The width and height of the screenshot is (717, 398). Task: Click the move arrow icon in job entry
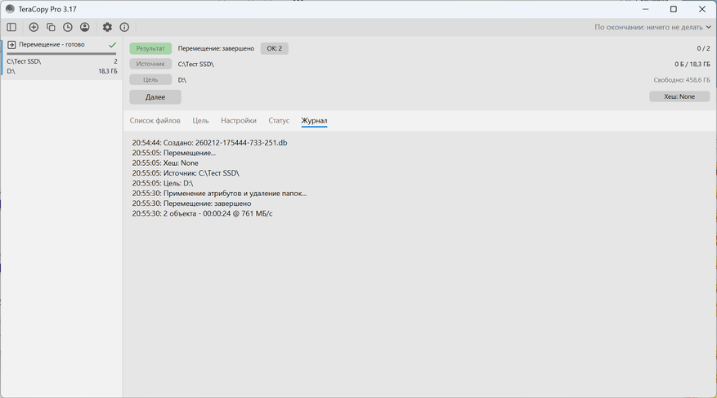(12, 45)
